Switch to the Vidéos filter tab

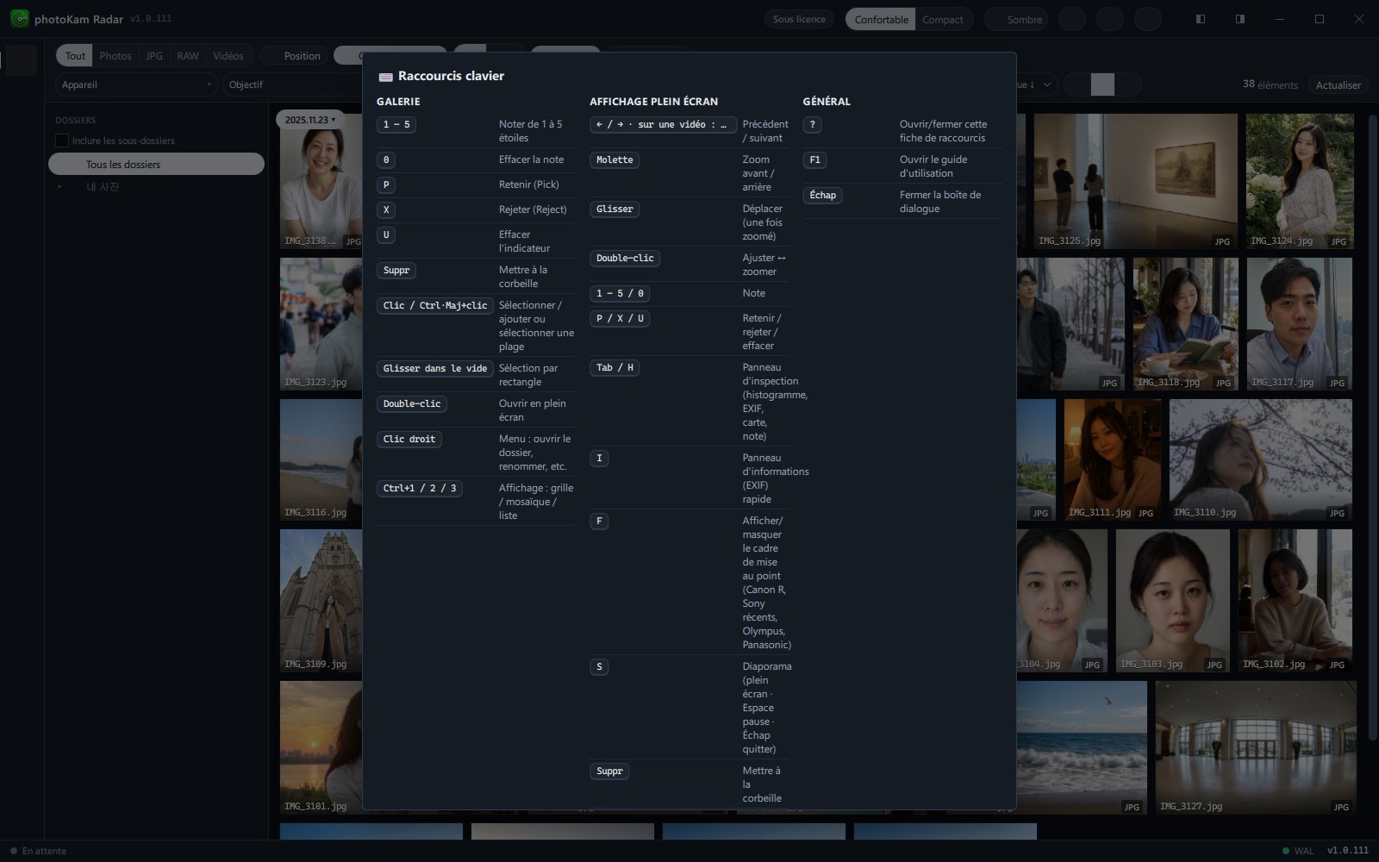click(x=228, y=56)
